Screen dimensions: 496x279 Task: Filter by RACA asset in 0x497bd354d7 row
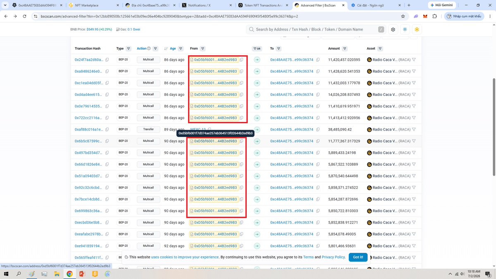point(414,153)
